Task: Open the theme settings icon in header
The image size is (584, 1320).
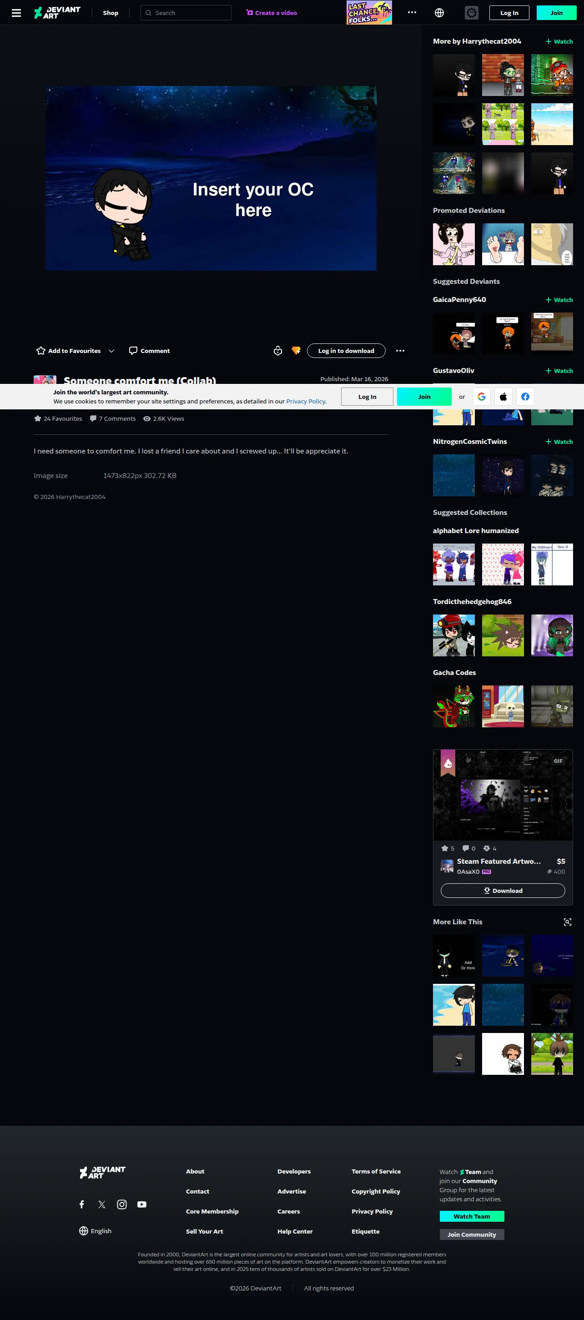Action: coord(471,13)
